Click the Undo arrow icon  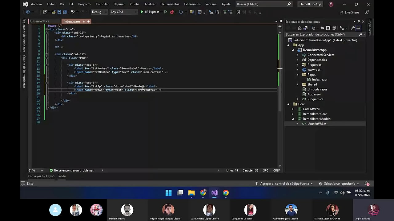pyautogui.click(x=73, y=12)
